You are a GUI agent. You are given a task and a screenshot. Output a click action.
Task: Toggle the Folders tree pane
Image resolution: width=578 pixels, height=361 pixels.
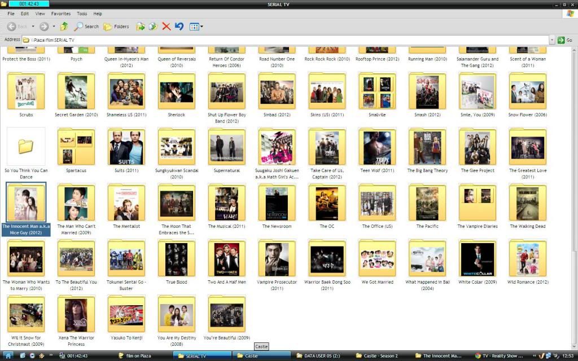[x=116, y=27]
